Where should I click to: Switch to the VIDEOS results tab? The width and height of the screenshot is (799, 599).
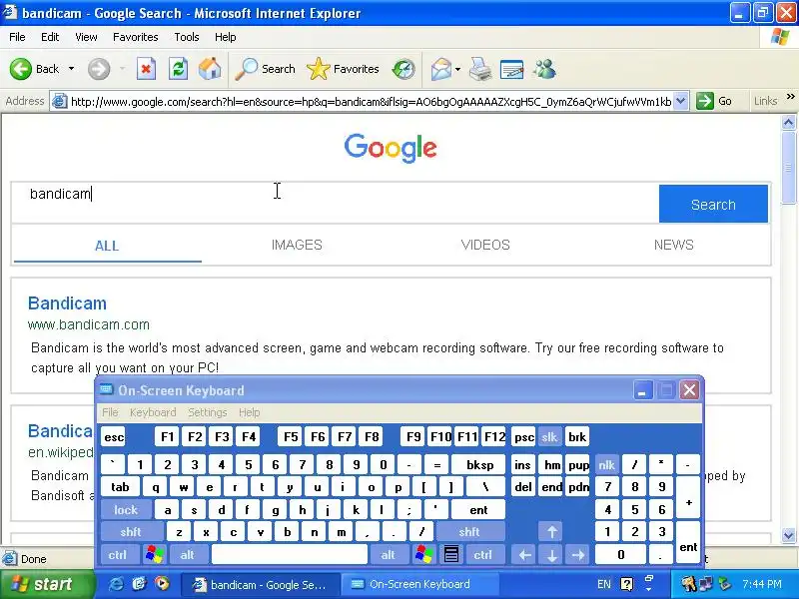(x=485, y=245)
